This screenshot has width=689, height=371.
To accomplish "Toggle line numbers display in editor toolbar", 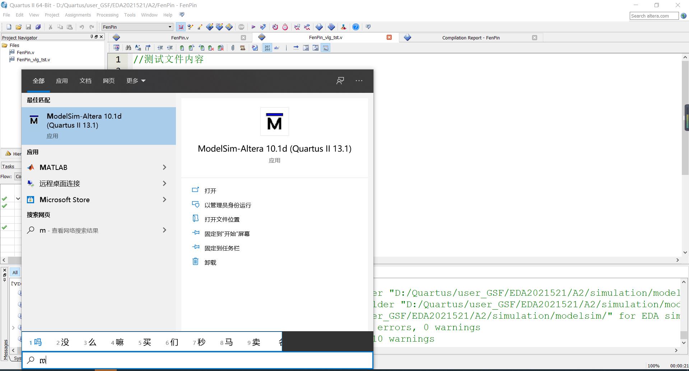I will tap(267, 48).
